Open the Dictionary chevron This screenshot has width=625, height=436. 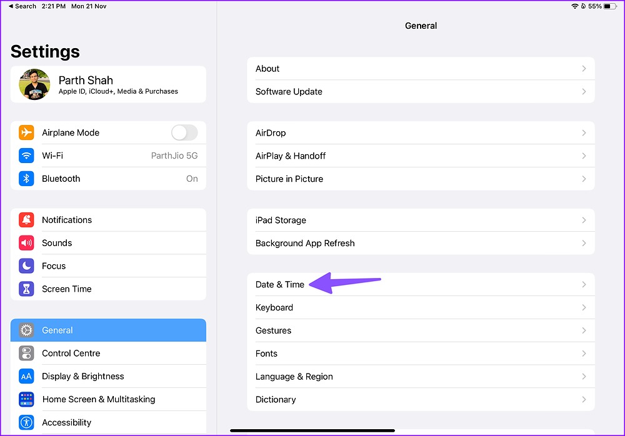click(584, 399)
